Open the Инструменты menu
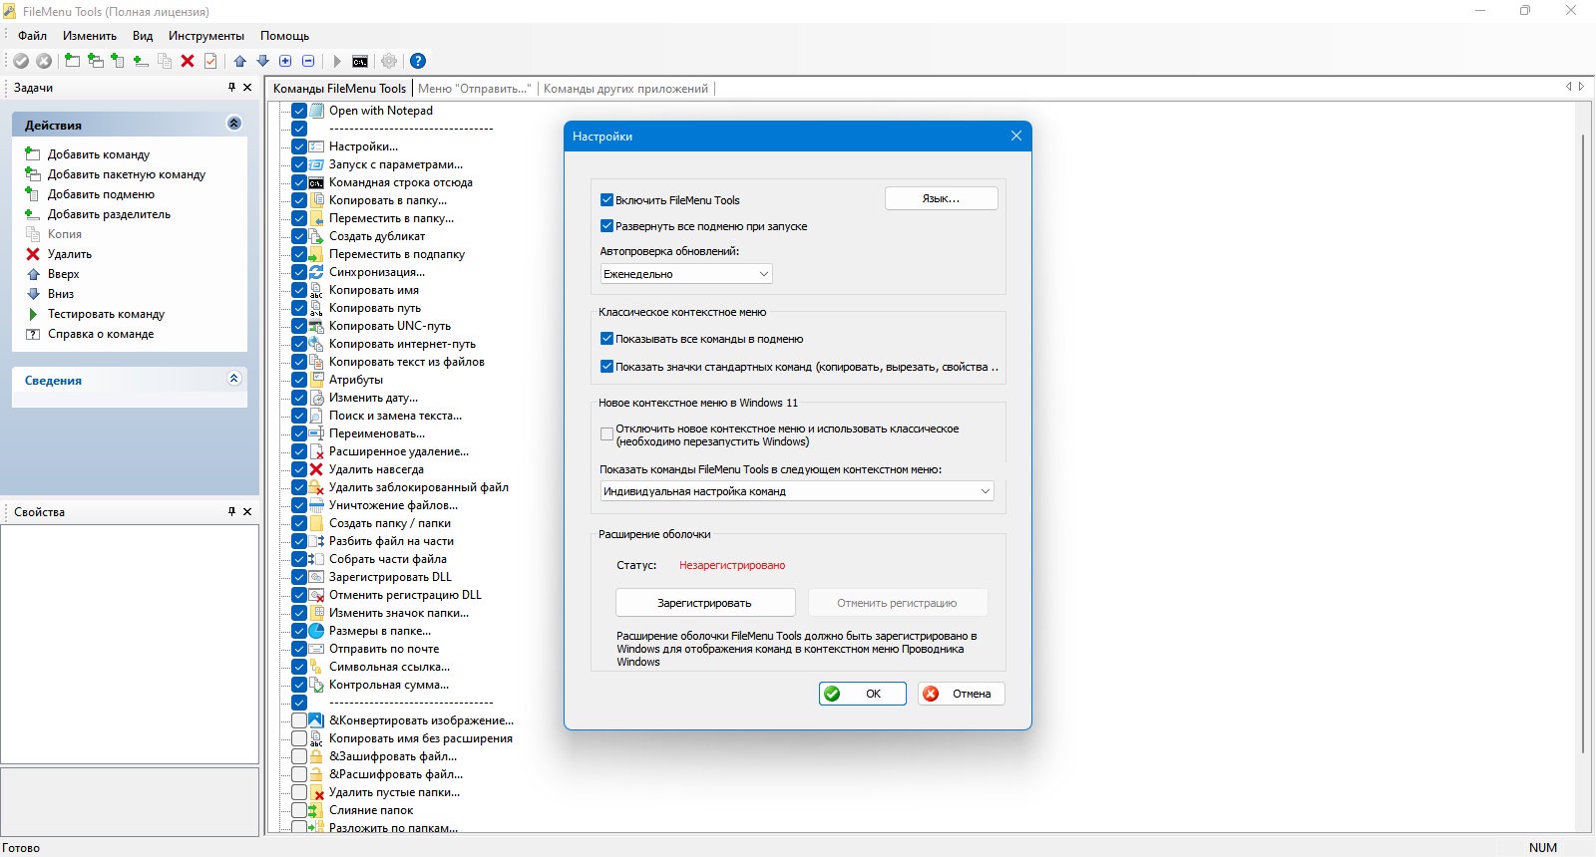Image resolution: width=1596 pixels, height=857 pixels. click(x=206, y=36)
